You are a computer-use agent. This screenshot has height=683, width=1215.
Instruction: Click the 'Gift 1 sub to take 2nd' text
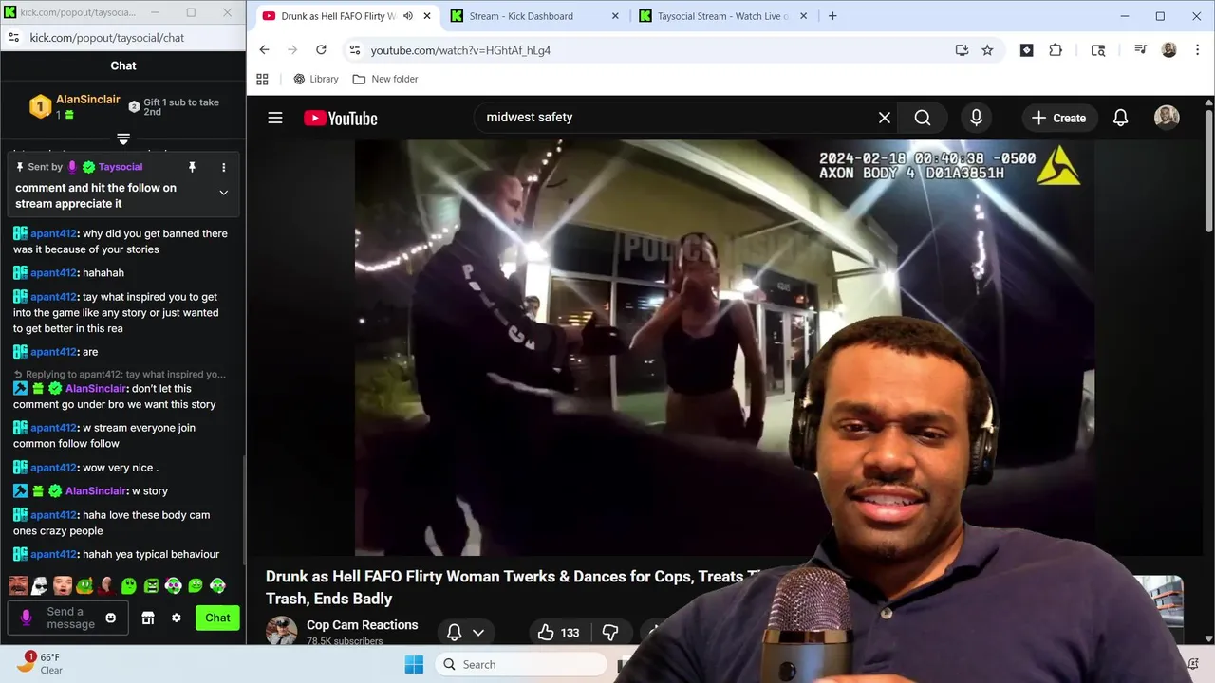181,107
